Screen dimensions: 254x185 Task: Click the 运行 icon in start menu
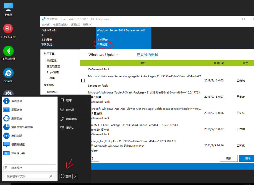point(62,128)
